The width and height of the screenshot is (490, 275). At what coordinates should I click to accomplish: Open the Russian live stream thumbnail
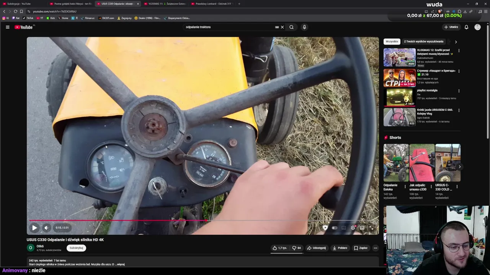click(x=400, y=78)
